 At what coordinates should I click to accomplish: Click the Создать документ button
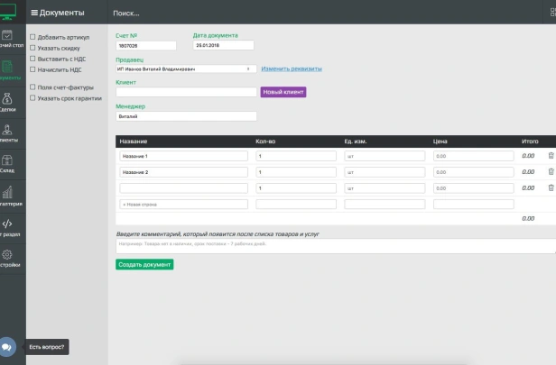click(144, 265)
